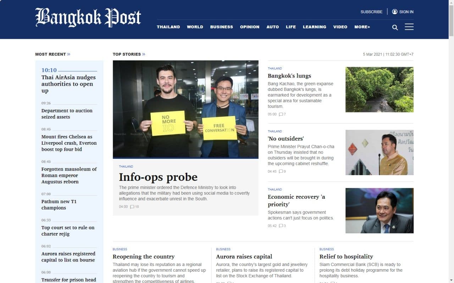
Task: Click the SUBSCRIBE link
Action: point(371,12)
